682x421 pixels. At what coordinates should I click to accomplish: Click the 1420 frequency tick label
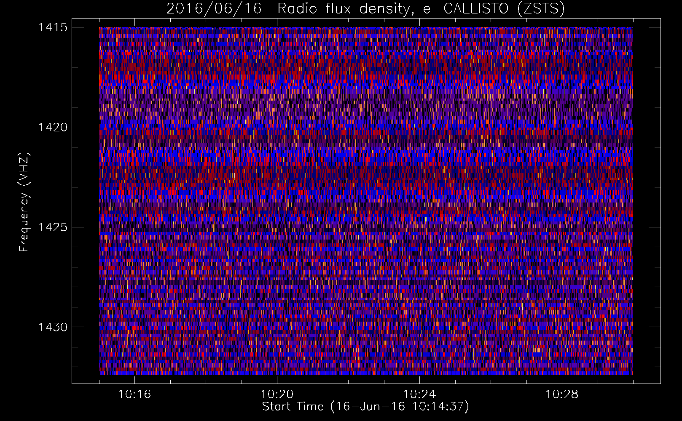point(53,127)
